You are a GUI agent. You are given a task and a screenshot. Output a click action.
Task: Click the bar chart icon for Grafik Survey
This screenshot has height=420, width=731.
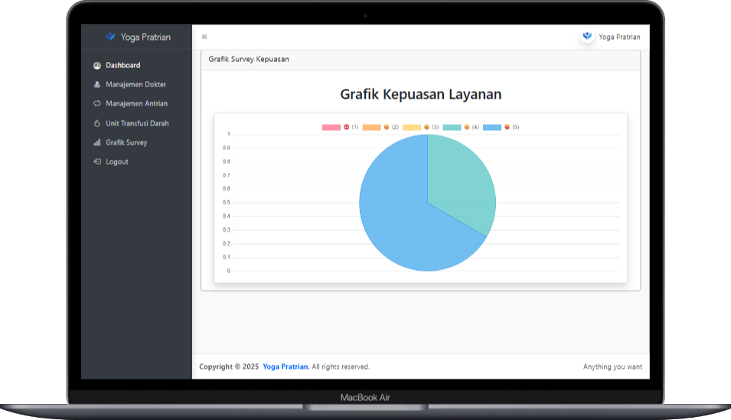coord(97,143)
